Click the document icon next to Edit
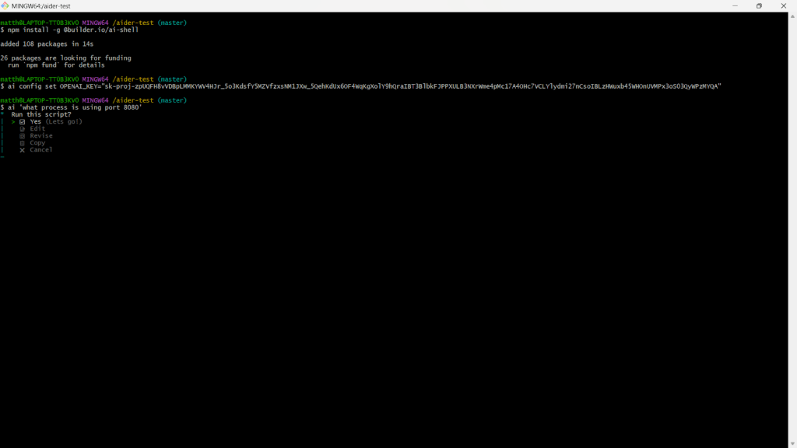 23,128
